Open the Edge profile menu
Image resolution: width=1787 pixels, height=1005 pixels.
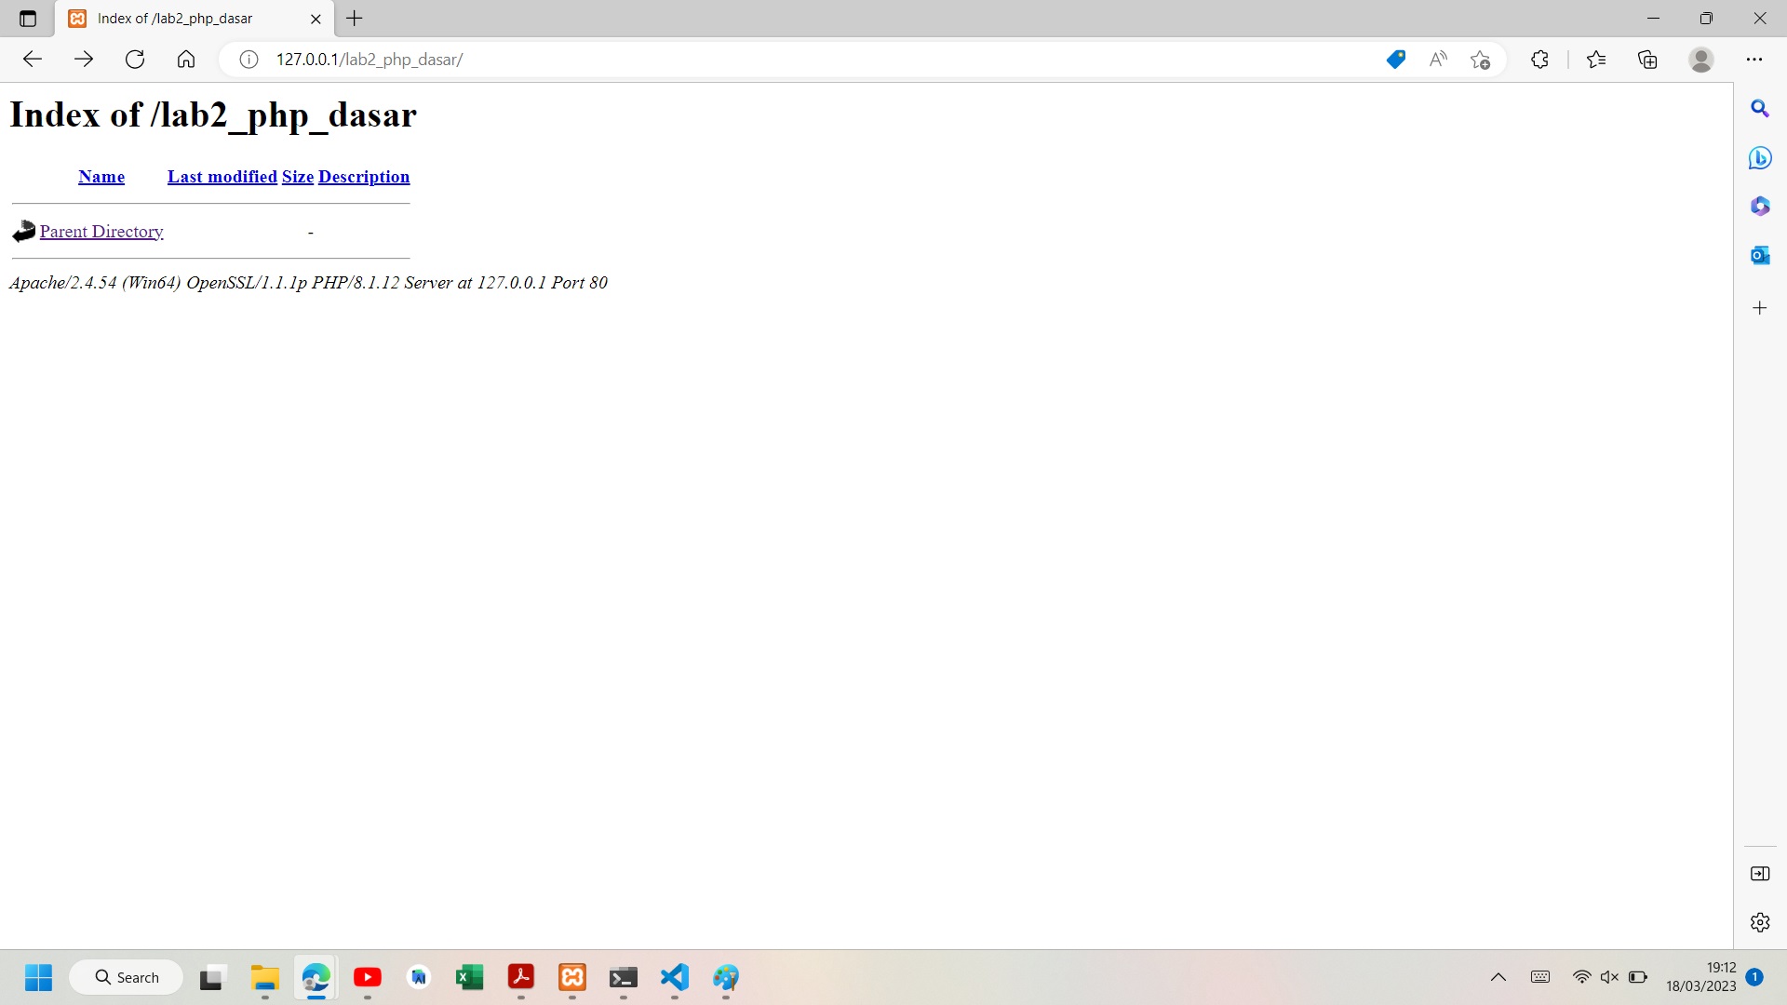coord(1701,59)
